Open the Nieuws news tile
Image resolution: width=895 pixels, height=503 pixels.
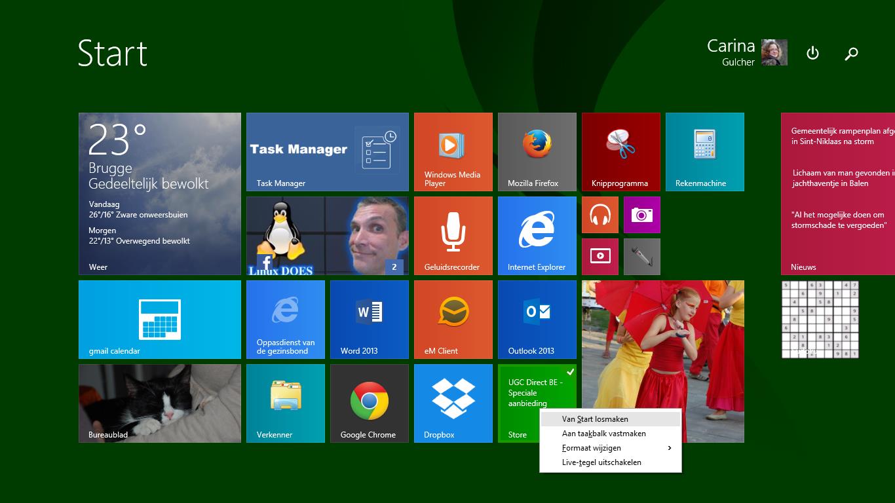point(838,193)
